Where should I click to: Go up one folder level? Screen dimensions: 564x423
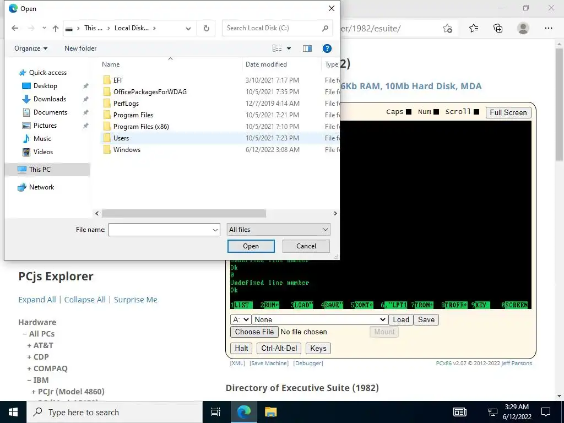[56, 28]
